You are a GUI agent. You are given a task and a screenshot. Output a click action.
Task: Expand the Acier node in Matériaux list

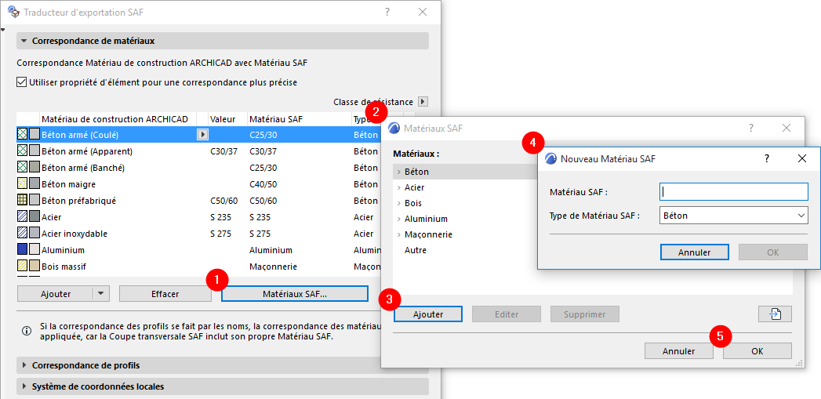tap(398, 187)
